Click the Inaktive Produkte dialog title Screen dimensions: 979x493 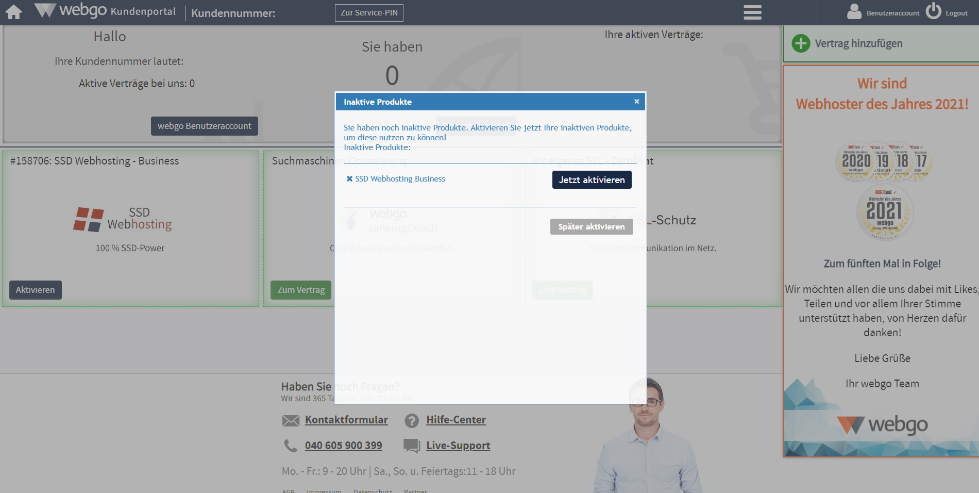coord(378,102)
